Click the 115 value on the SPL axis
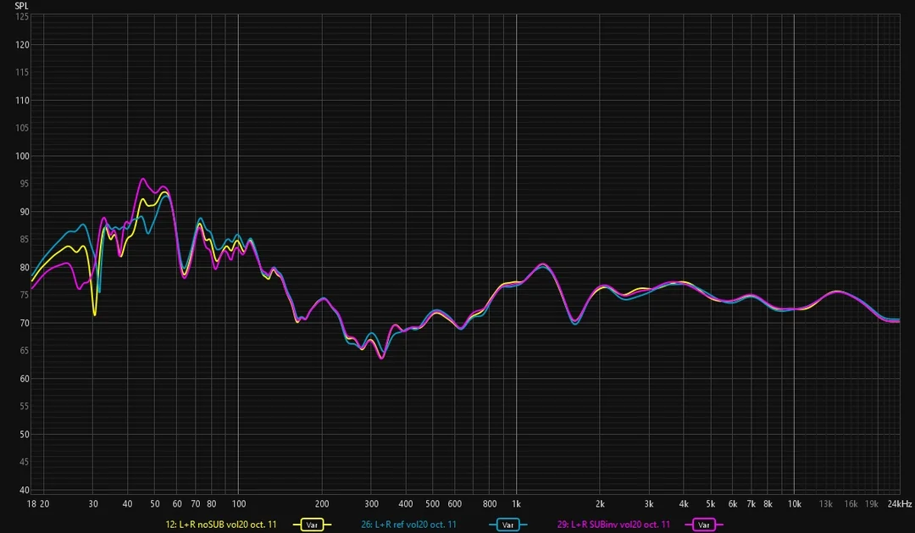The height and width of the screenshot is (533, 915). coord(22,72)
